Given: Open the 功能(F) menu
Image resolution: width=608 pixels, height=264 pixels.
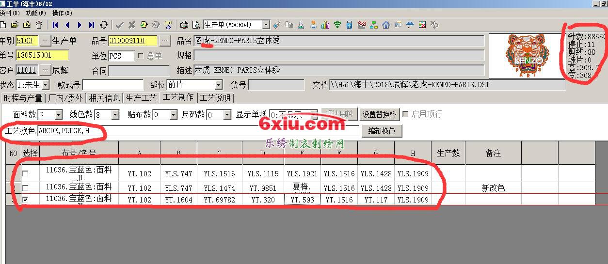Looking at the screenshot, I should 36,13.
